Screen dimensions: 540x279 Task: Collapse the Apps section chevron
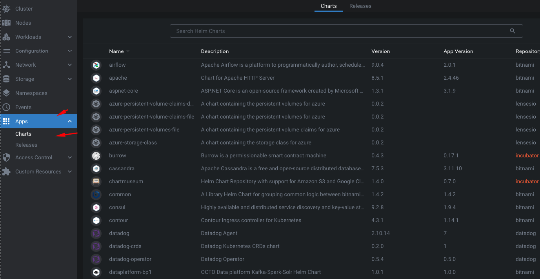pos(70,121)
